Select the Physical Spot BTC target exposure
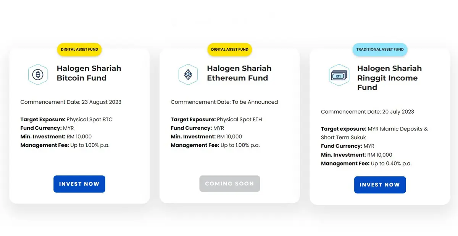458x236 pixels. pos(90,119)
